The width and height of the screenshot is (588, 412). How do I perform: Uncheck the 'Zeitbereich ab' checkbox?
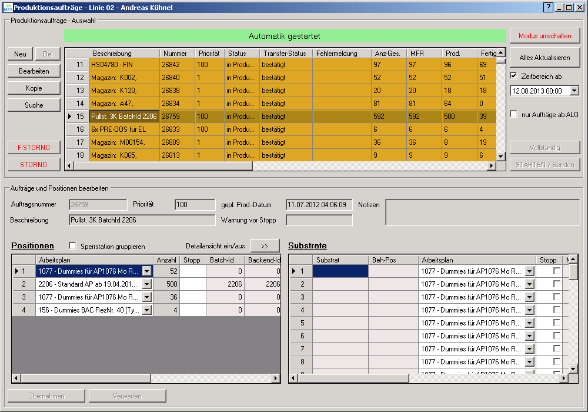pos(514,76)
